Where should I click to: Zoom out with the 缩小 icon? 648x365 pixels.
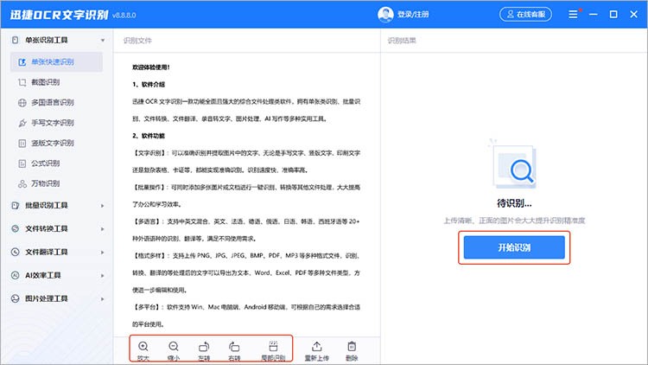click(x=174, y=350)
